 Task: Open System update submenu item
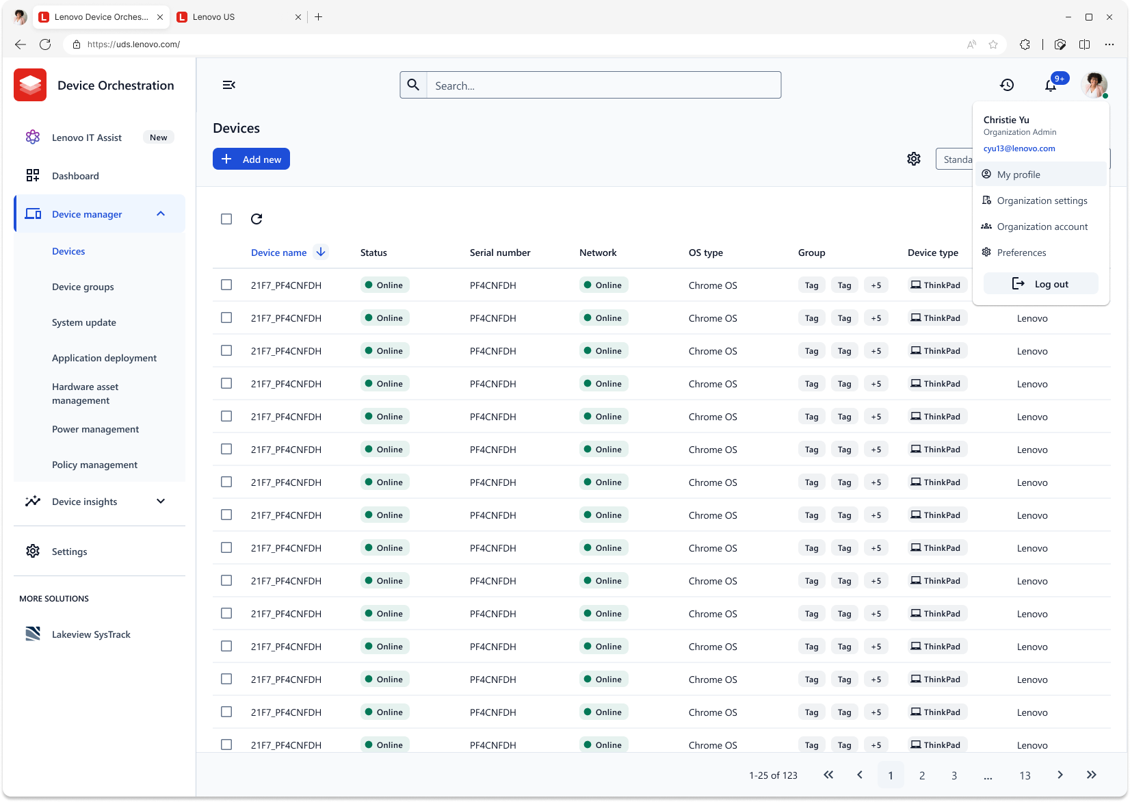[x=84, y=322]
